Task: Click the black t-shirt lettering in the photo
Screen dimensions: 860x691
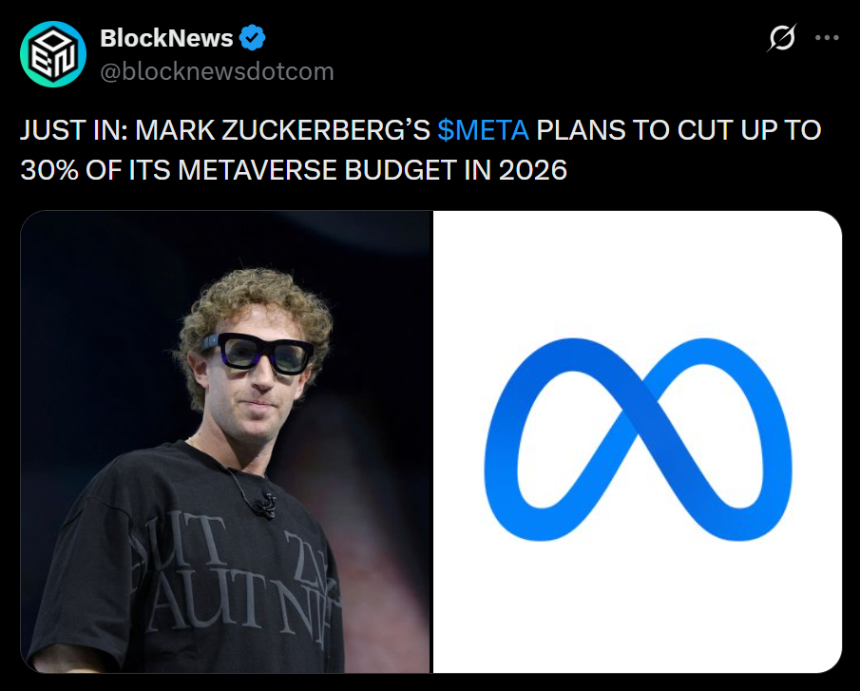Action: tap(236, 576)
